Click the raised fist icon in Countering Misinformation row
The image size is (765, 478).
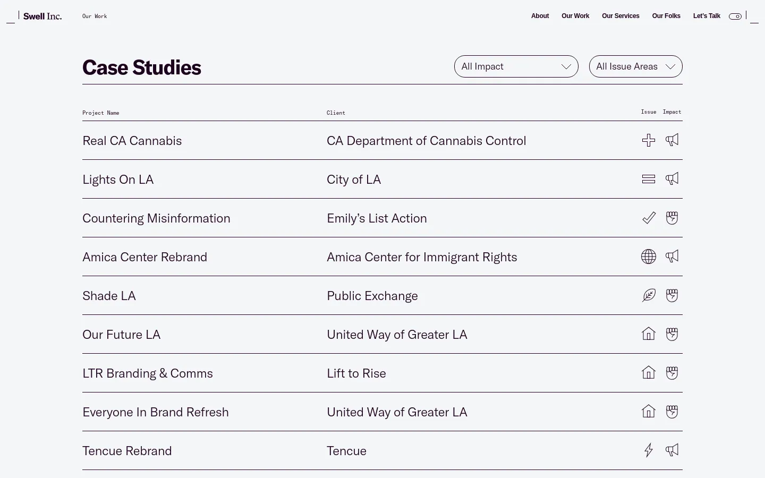pyautogui.click(x=672, y=218)
